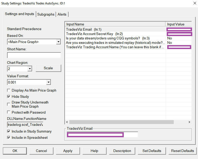Image resolution: width=198 pixels, height=159 pixels.
Task: Open the Chart Region dropdown
Action: point(30,69)
